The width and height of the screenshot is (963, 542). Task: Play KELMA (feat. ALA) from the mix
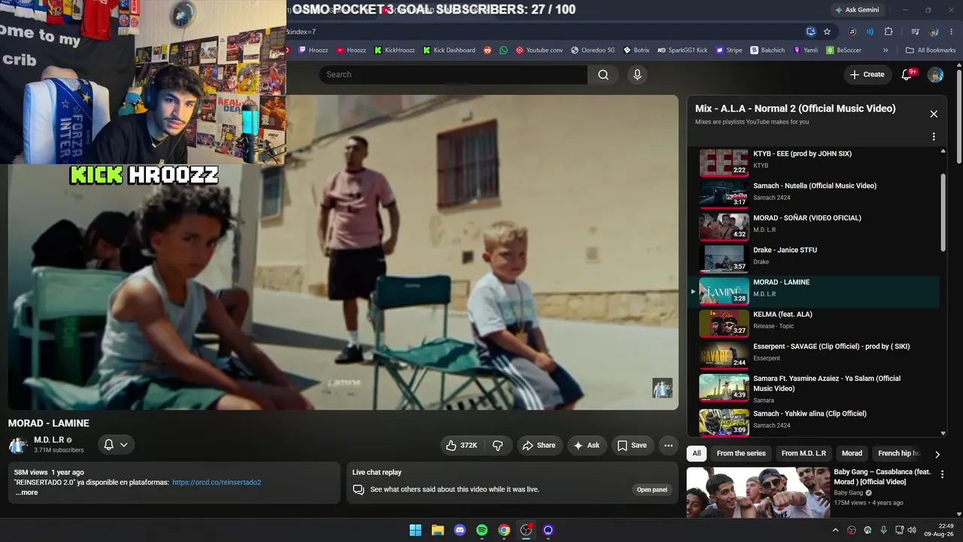(x=816, y=324)
